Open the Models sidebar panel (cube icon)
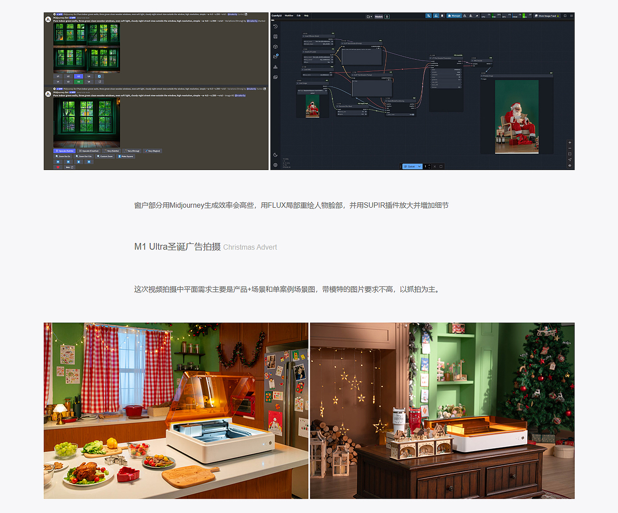Viewport: 618px width, 513px height. click(275, 46)
